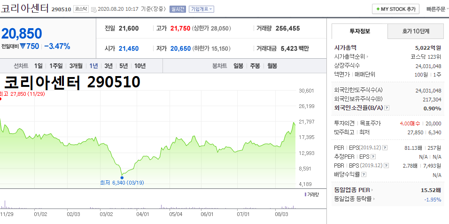Click the 외국인보유주식수 value 217,304
This screenshot has width=449, height=224.
(432, 100)
